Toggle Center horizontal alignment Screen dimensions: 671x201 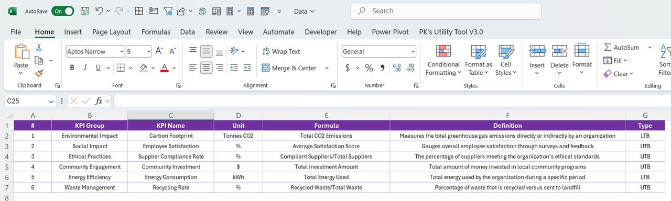[x=206, y=68]
